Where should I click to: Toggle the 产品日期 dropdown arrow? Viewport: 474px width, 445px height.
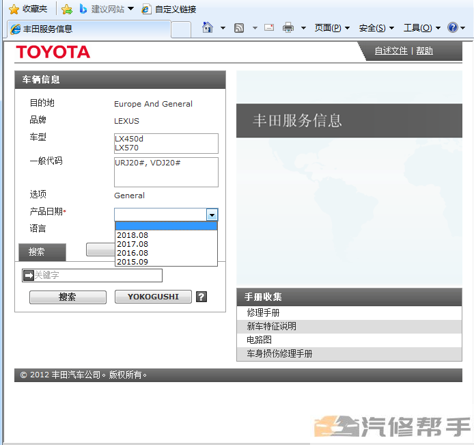pyautogui.click(x=212, y=215)
